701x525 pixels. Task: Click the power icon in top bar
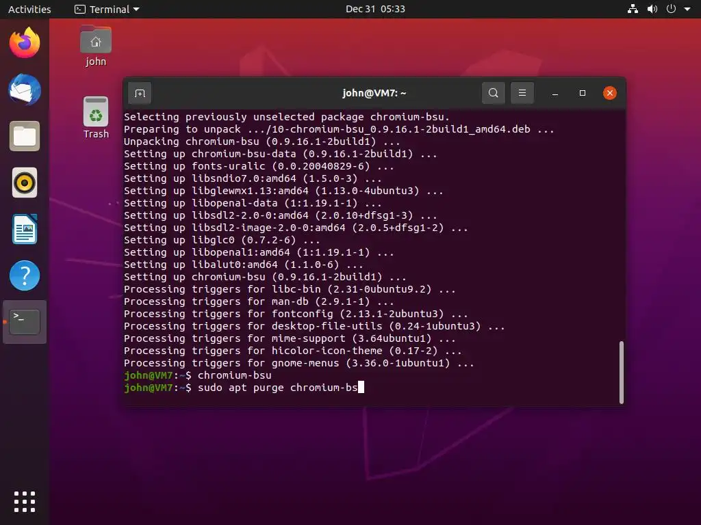(671, 9)
